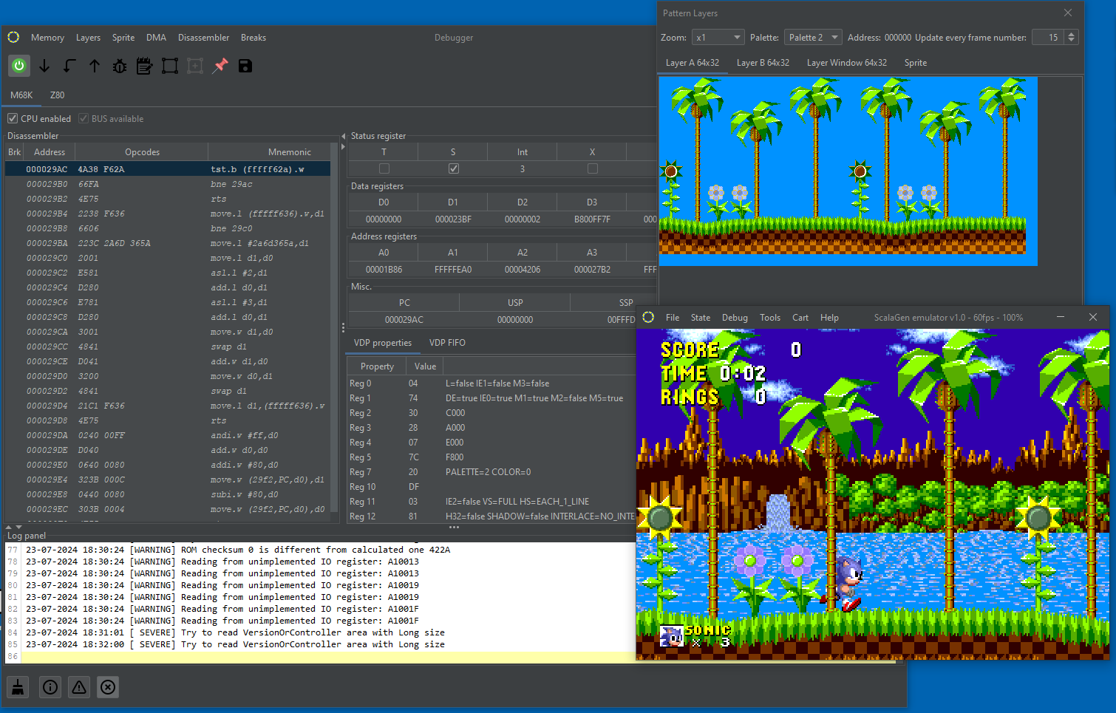Clear the log with the broom icon
This screenshot has height=713, width=1116.
(x=18, y=687)
